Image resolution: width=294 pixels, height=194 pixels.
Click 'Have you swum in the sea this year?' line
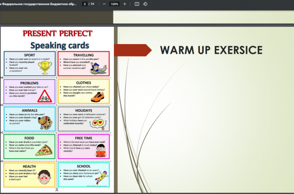pyautogui.click(x=81, y=59)
